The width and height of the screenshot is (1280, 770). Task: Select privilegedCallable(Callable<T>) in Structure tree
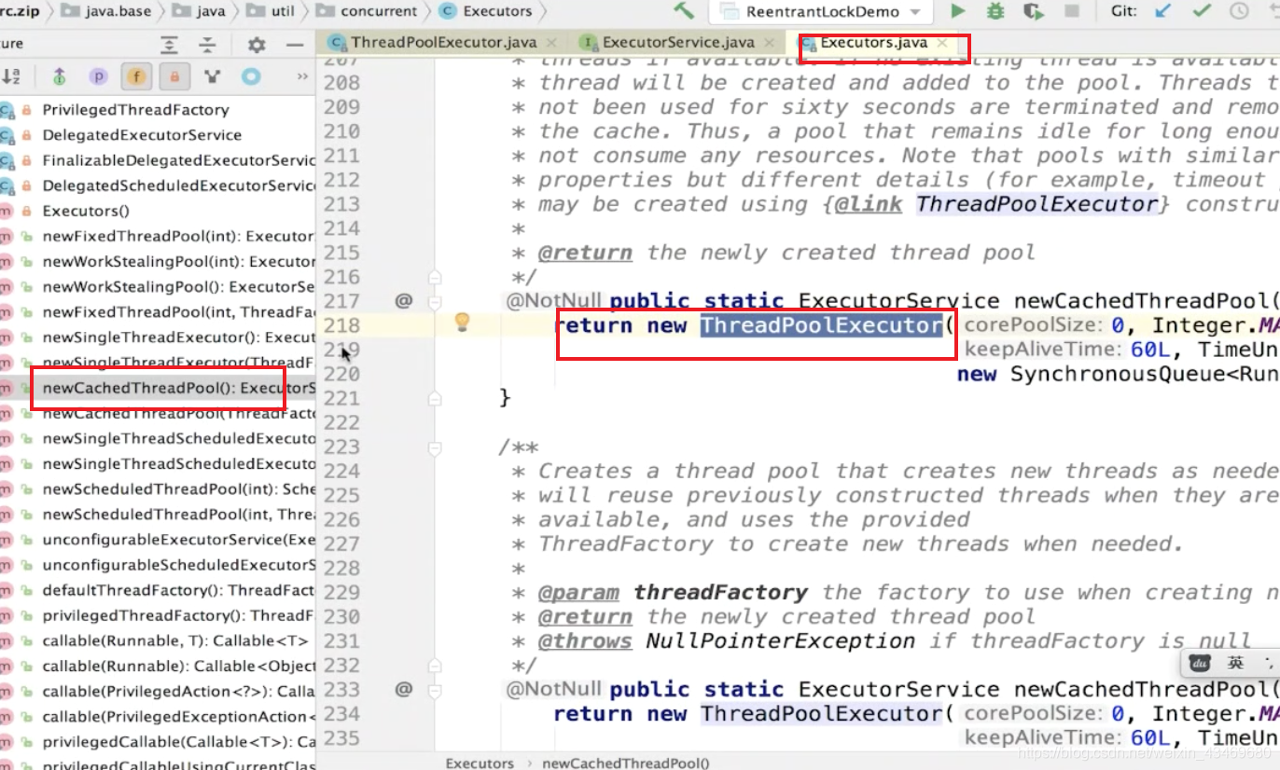pyautogui.click(x=178, y=742)
